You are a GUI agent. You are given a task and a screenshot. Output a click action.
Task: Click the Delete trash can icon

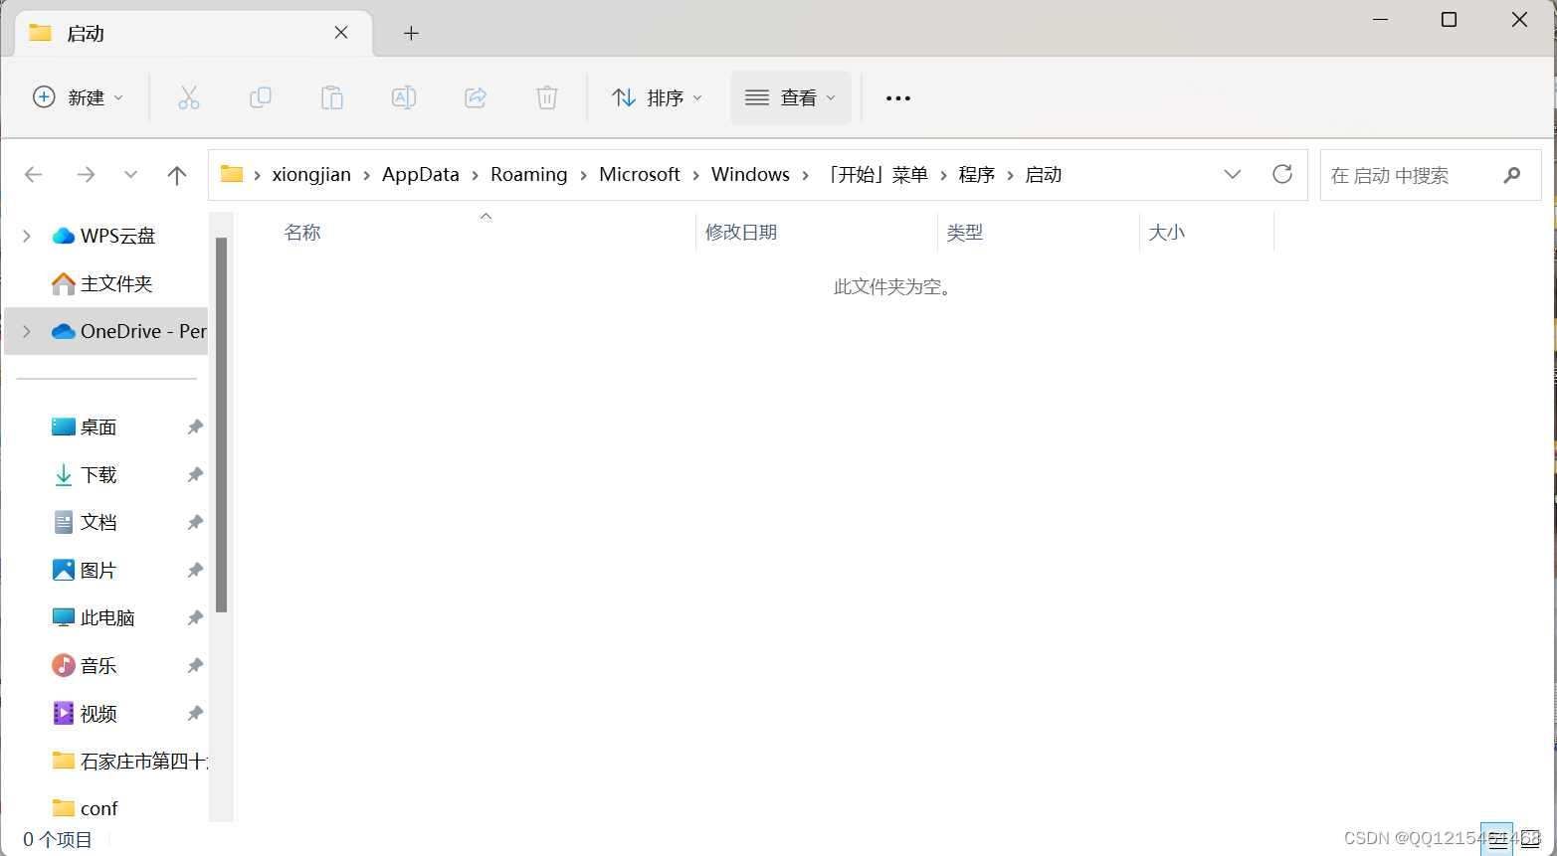pyautogui.click(x=547, y=97)
